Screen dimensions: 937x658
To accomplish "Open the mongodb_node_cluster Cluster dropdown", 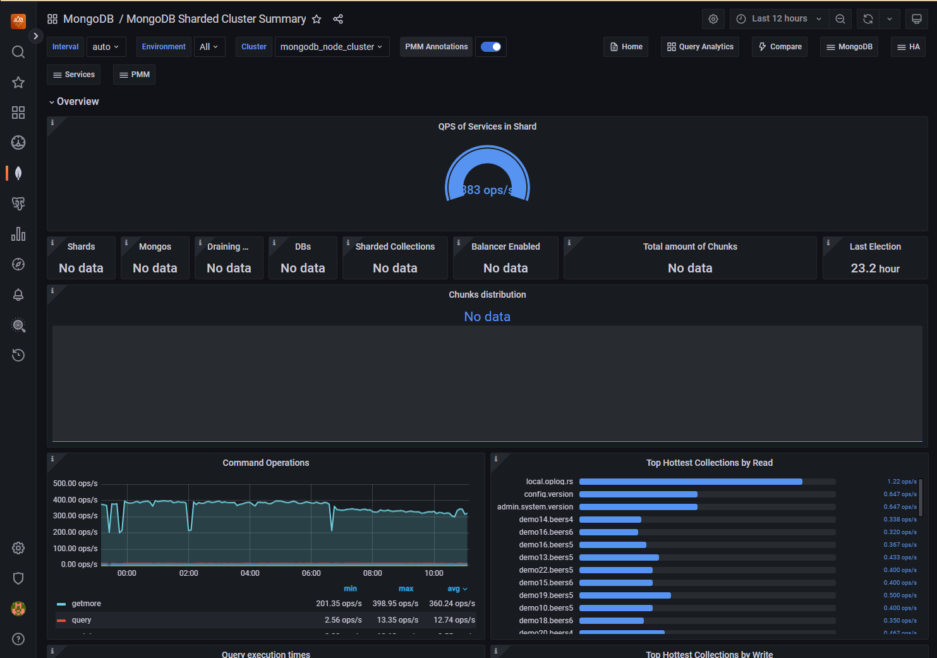I will [x=332, y=47].
